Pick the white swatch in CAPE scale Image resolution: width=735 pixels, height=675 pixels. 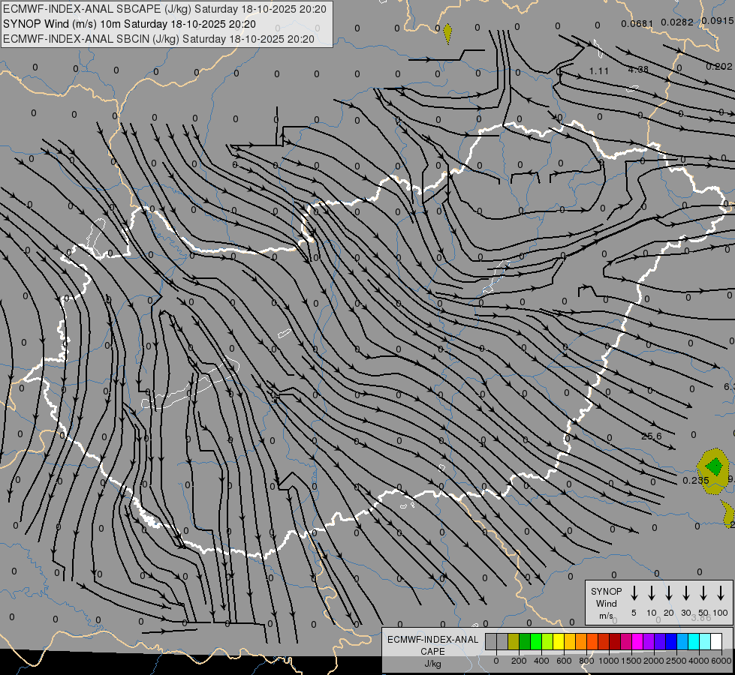pos(717,641)
